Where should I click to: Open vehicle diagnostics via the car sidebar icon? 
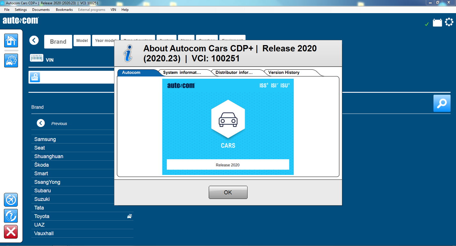pos(11,60)
